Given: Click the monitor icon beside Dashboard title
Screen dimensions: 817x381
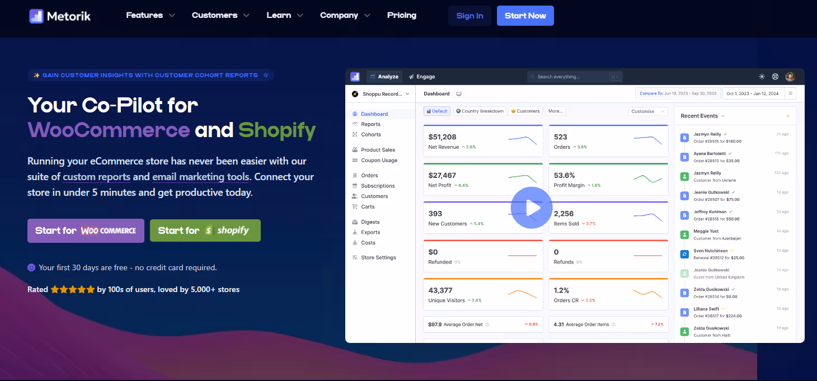Looking at the screenshot, I should 459,94.
